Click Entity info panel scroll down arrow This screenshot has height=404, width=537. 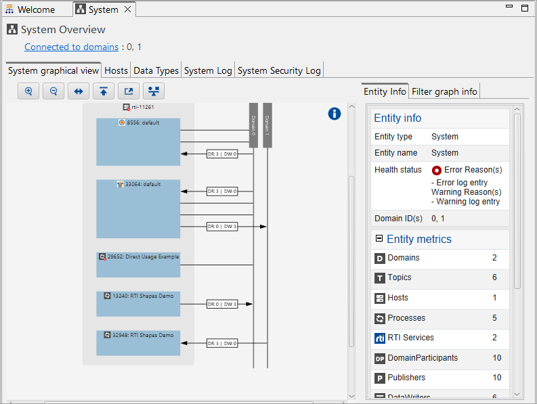tap(517, 395)
